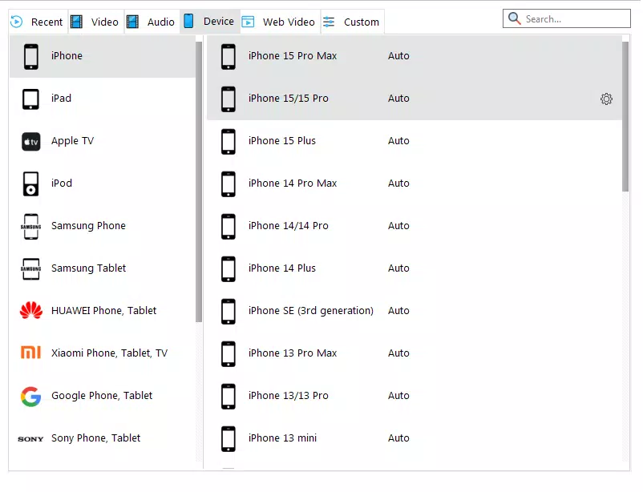Click Auto value for iPhone 14 Pro Max
The width and height of the screenshot is (643, 492).
398,183
